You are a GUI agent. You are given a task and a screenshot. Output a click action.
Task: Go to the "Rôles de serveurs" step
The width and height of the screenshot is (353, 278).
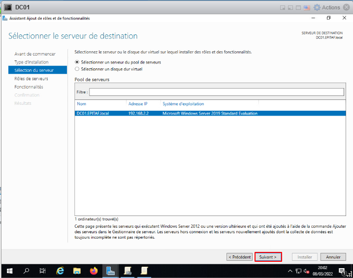coord(31,79)
